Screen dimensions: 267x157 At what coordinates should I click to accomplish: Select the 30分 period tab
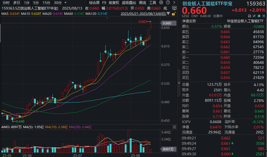coord(58,3)
